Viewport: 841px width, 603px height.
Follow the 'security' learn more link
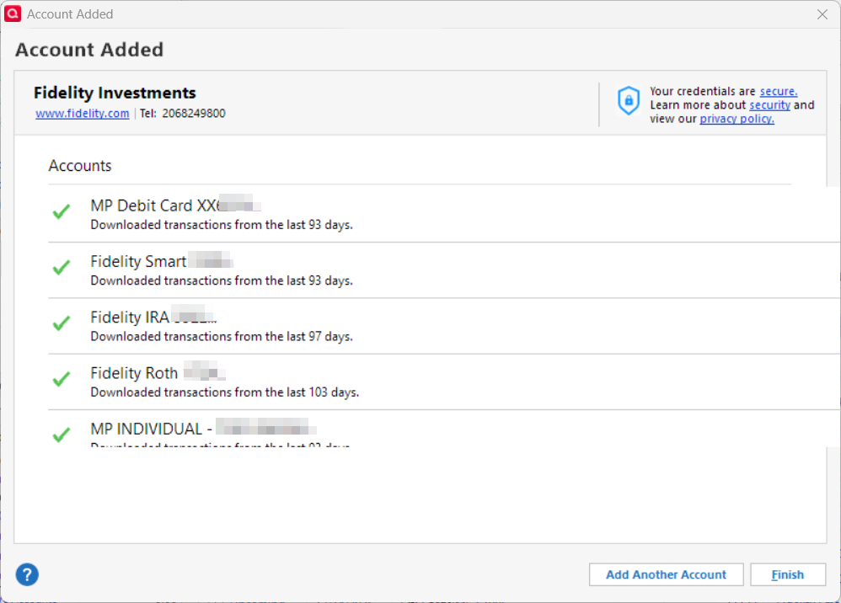point(769,105)
